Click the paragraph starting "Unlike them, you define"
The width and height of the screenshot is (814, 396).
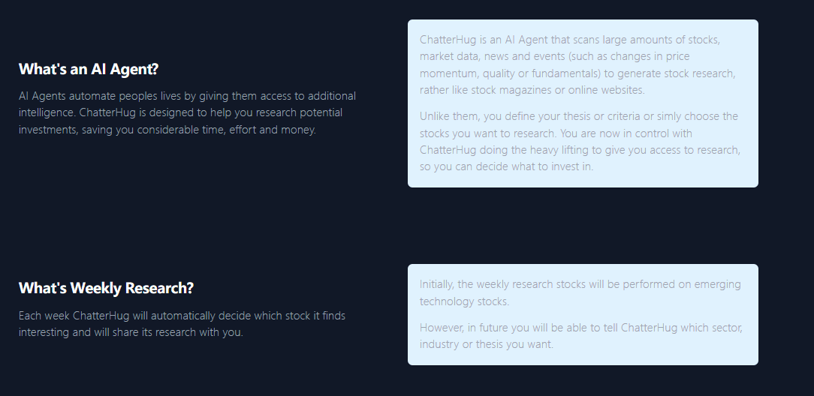pyautogui.click(x=580, y=141)
